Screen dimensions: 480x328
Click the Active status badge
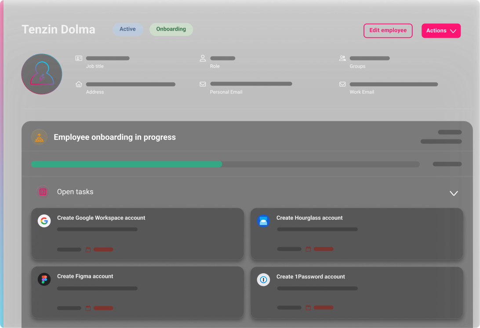coord(127,29)
